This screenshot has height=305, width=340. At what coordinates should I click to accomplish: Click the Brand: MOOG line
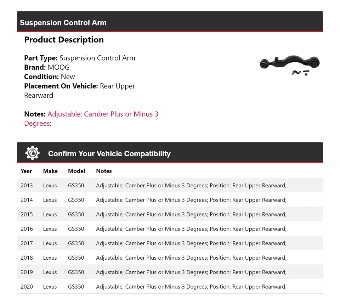[47, 67]
